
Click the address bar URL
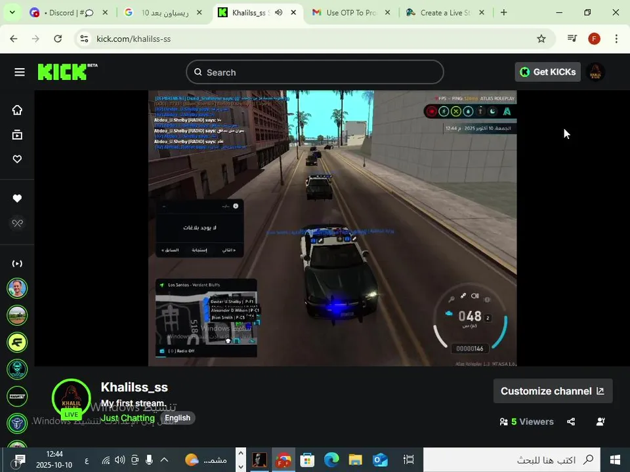[x=133, y=39]
